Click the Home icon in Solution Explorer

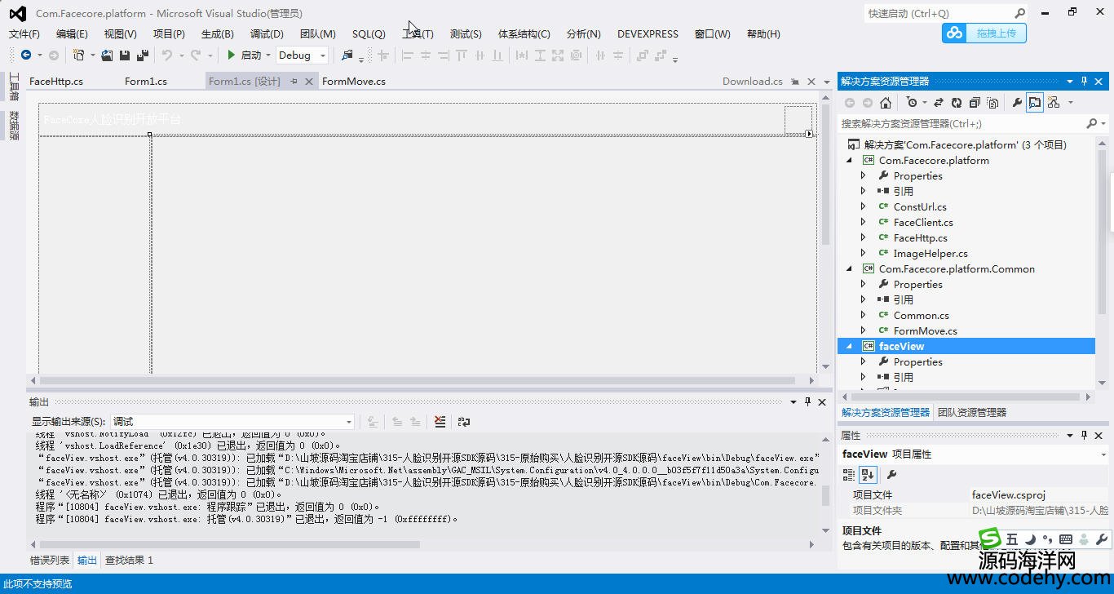886,102
